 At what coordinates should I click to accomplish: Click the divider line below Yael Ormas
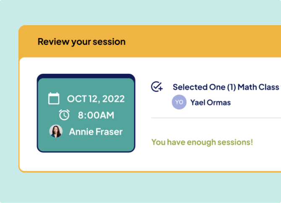[x=216, y=118]
